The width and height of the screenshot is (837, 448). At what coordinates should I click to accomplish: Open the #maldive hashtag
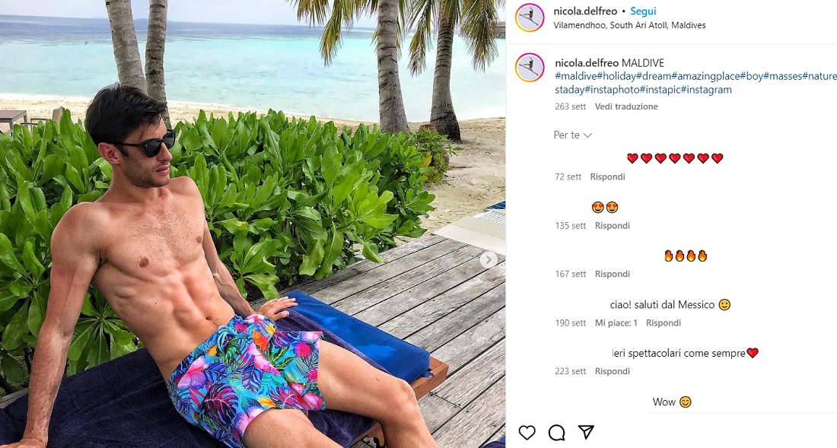(576, 76)
